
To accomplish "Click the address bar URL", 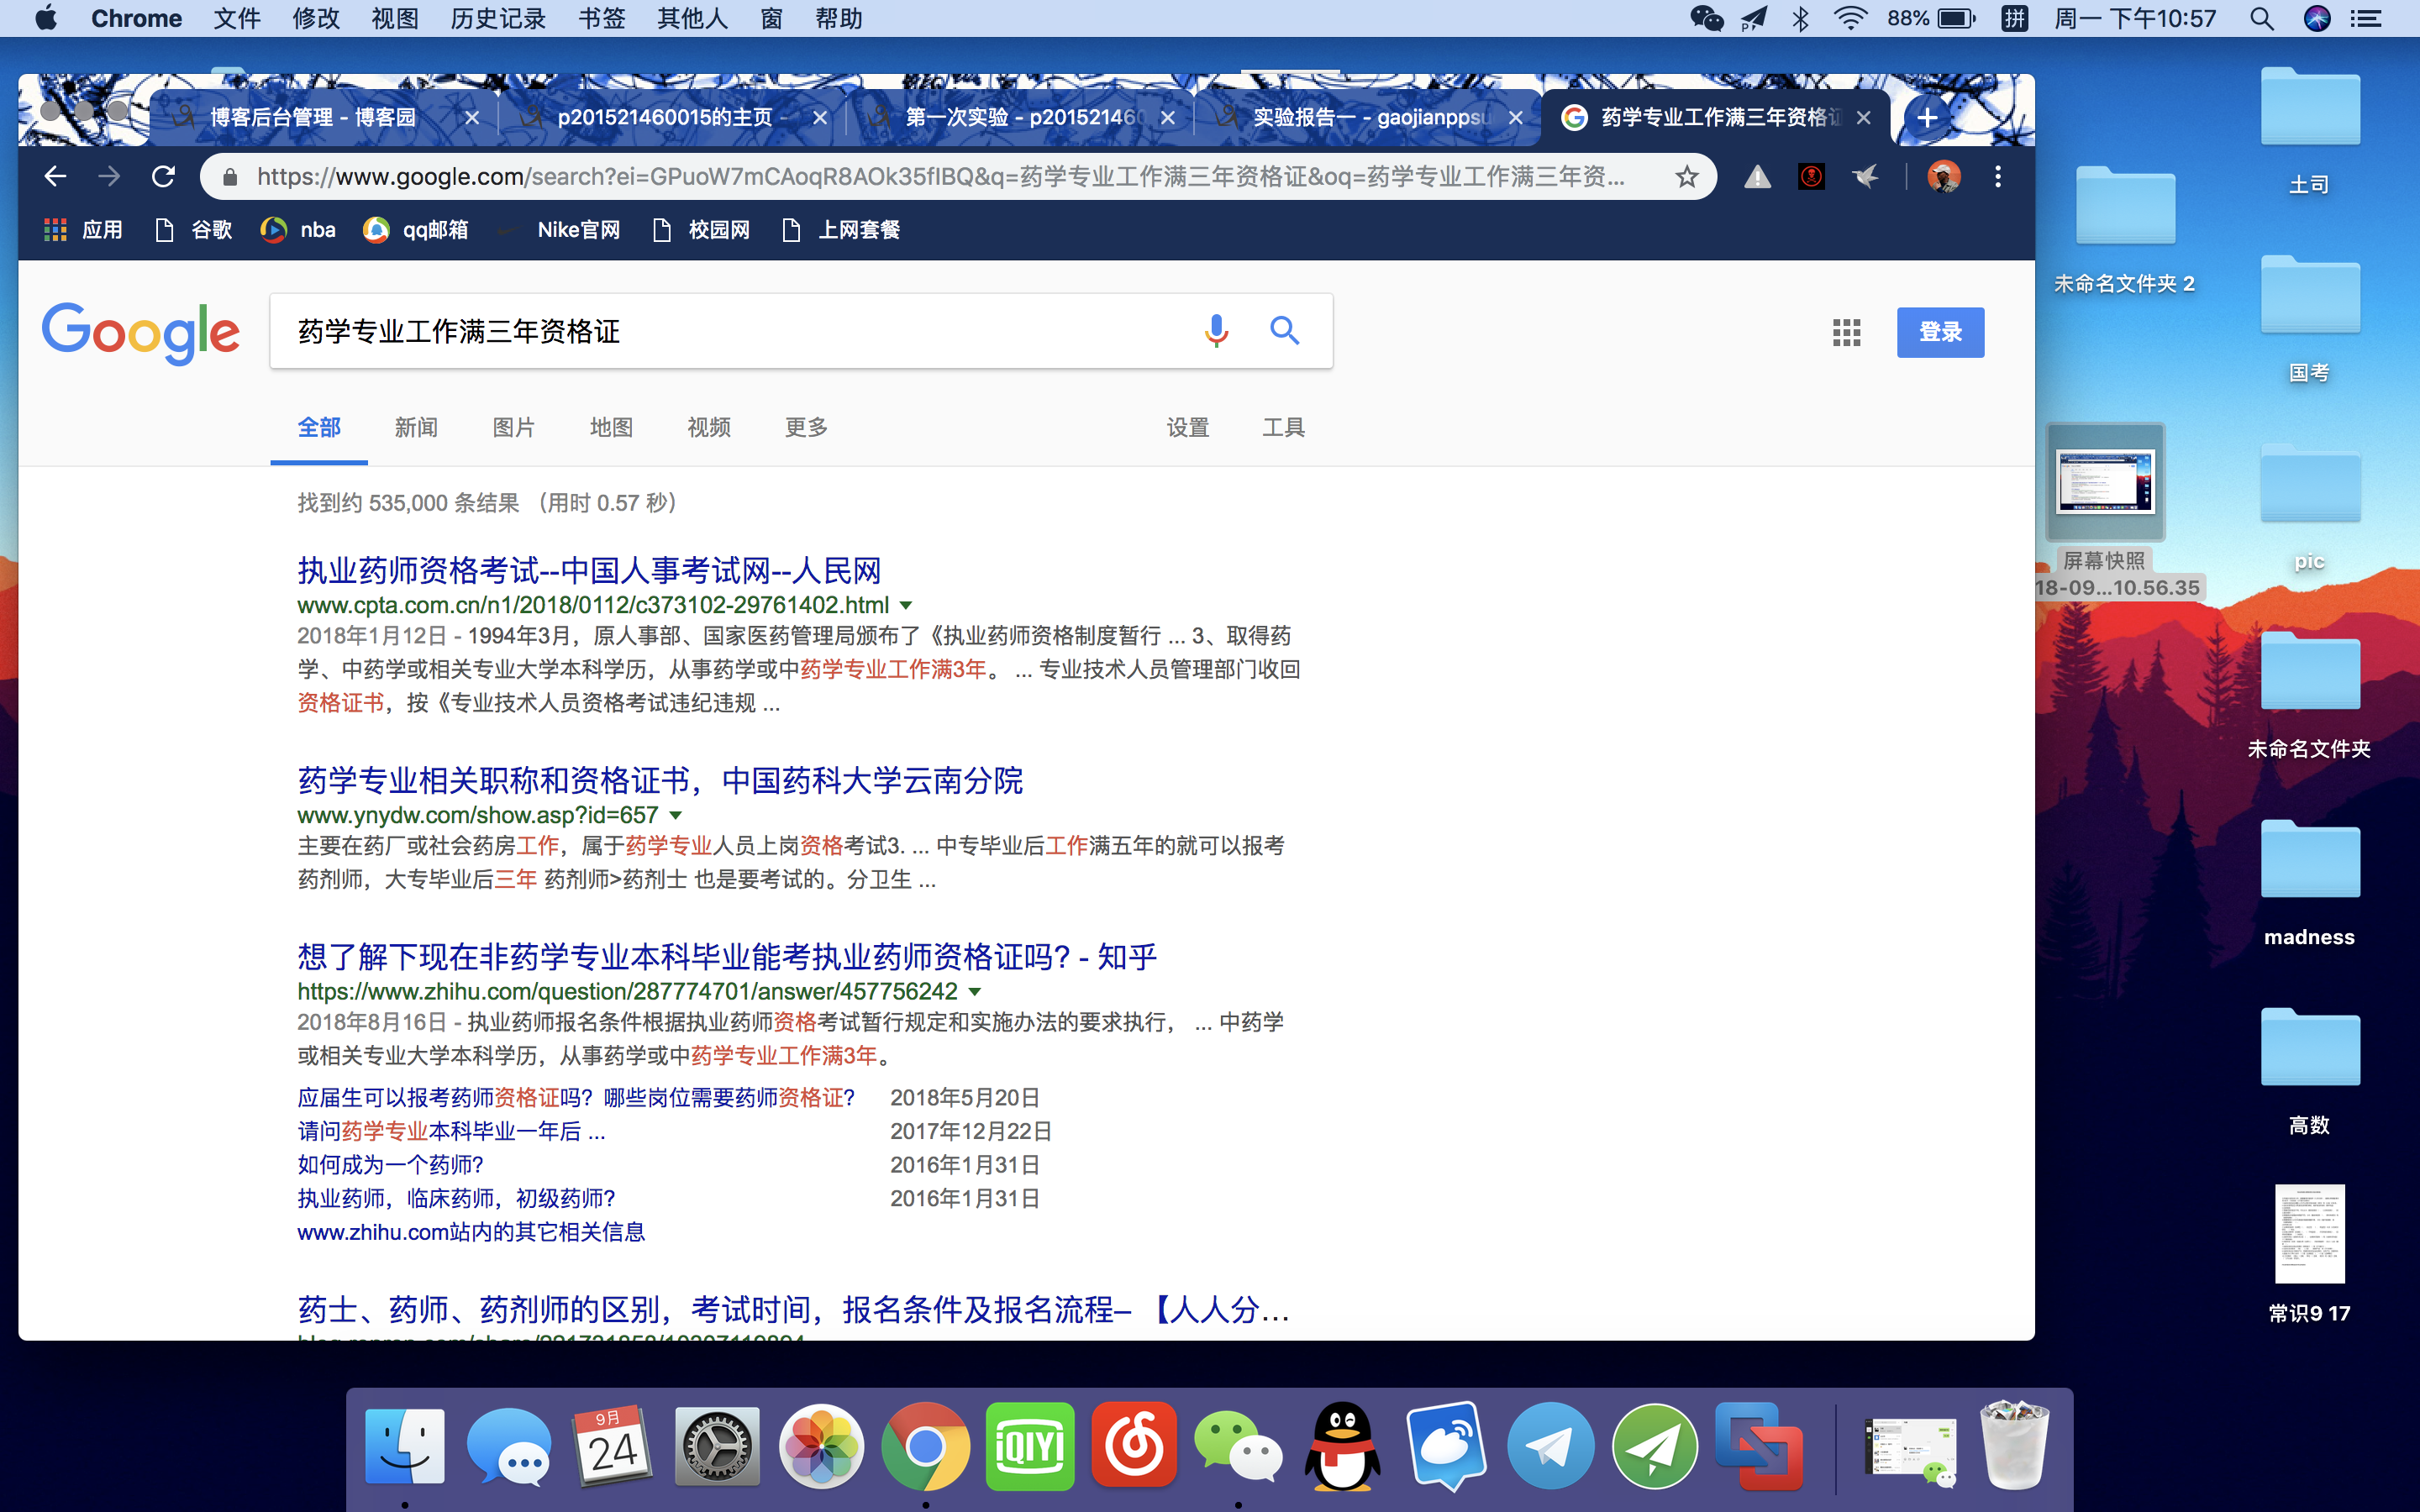I will (x=940, y=177).
